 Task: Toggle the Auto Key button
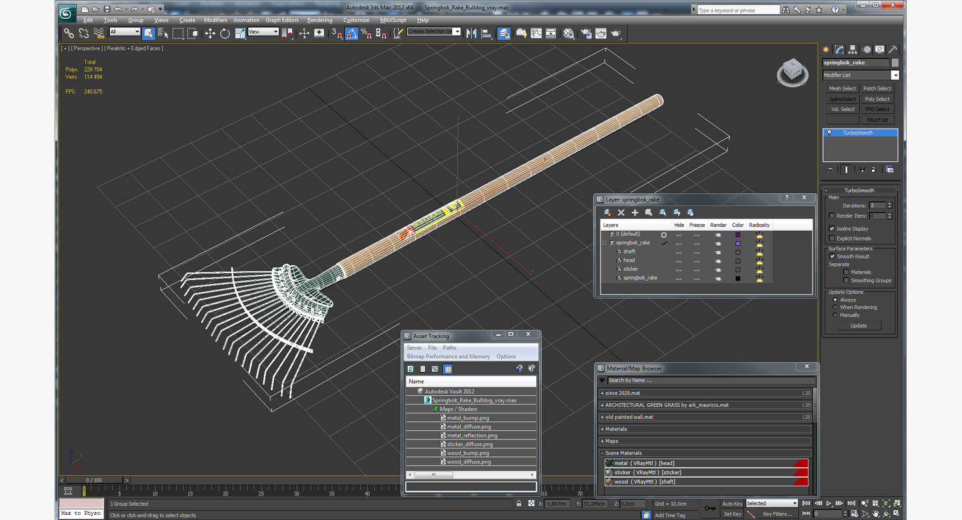coord(732,504)
